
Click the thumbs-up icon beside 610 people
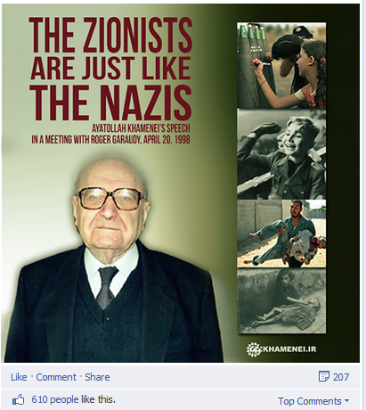click(19, 400)
